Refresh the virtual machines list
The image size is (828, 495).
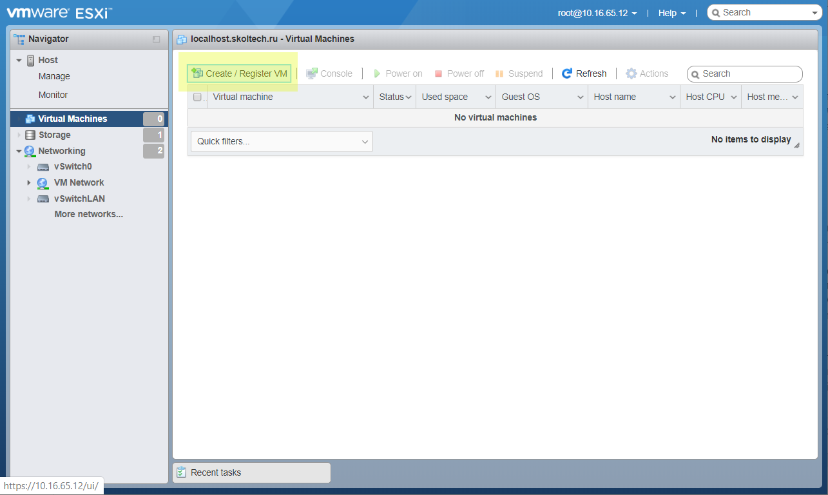(x=584, y=73)
